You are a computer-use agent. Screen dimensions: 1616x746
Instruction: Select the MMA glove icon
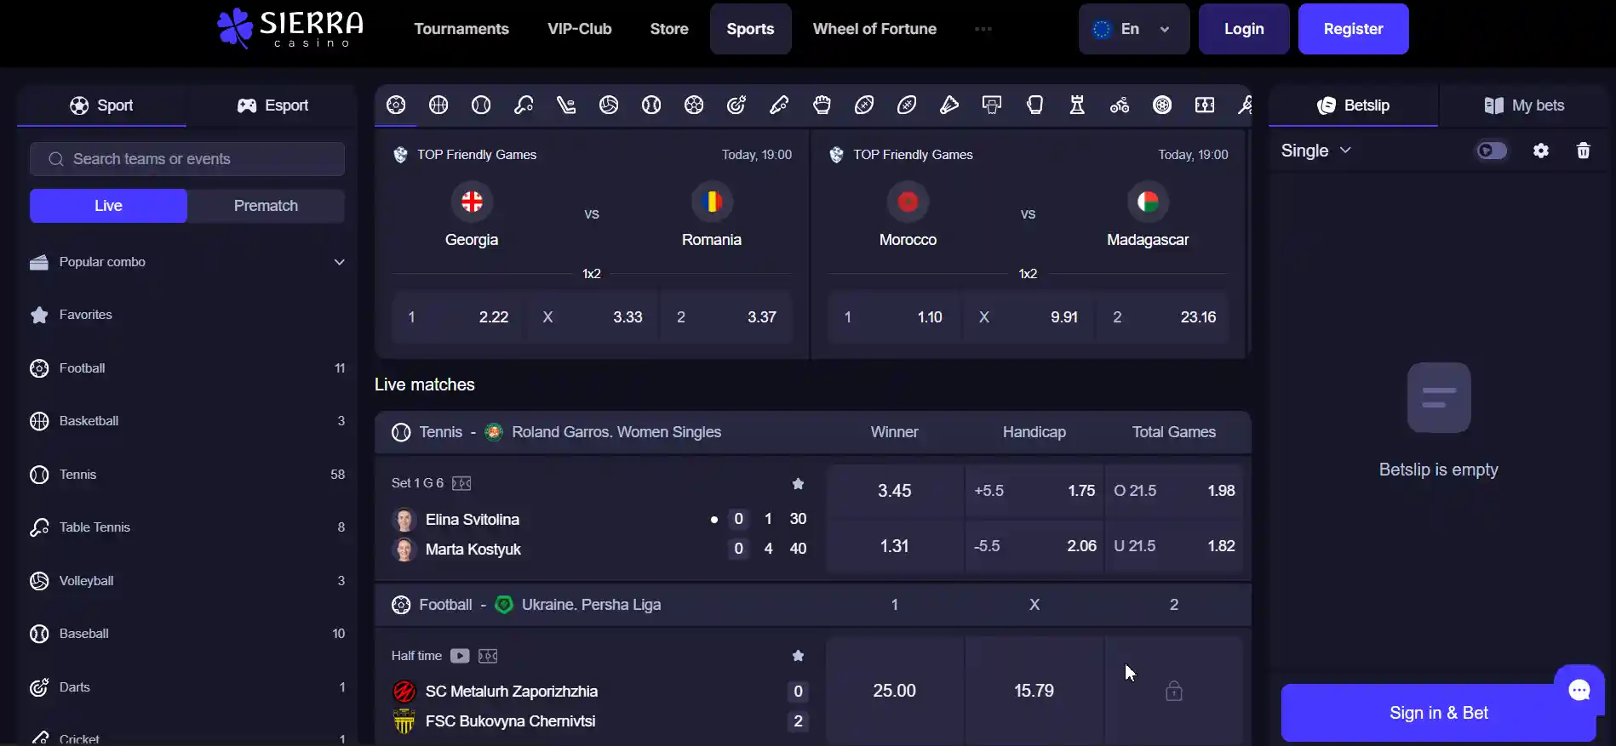(822, 105)
